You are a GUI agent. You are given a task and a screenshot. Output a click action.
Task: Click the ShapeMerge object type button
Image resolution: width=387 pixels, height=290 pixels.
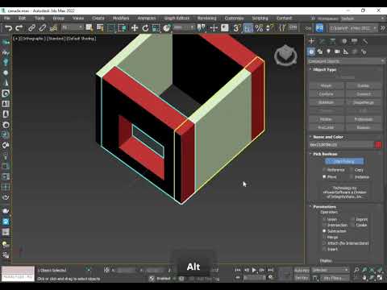click(x=364, y=102)
